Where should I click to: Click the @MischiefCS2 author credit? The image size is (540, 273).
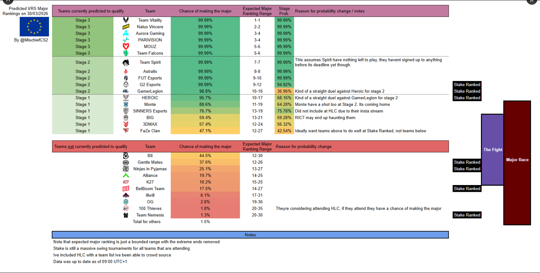(x=31, y=40)
